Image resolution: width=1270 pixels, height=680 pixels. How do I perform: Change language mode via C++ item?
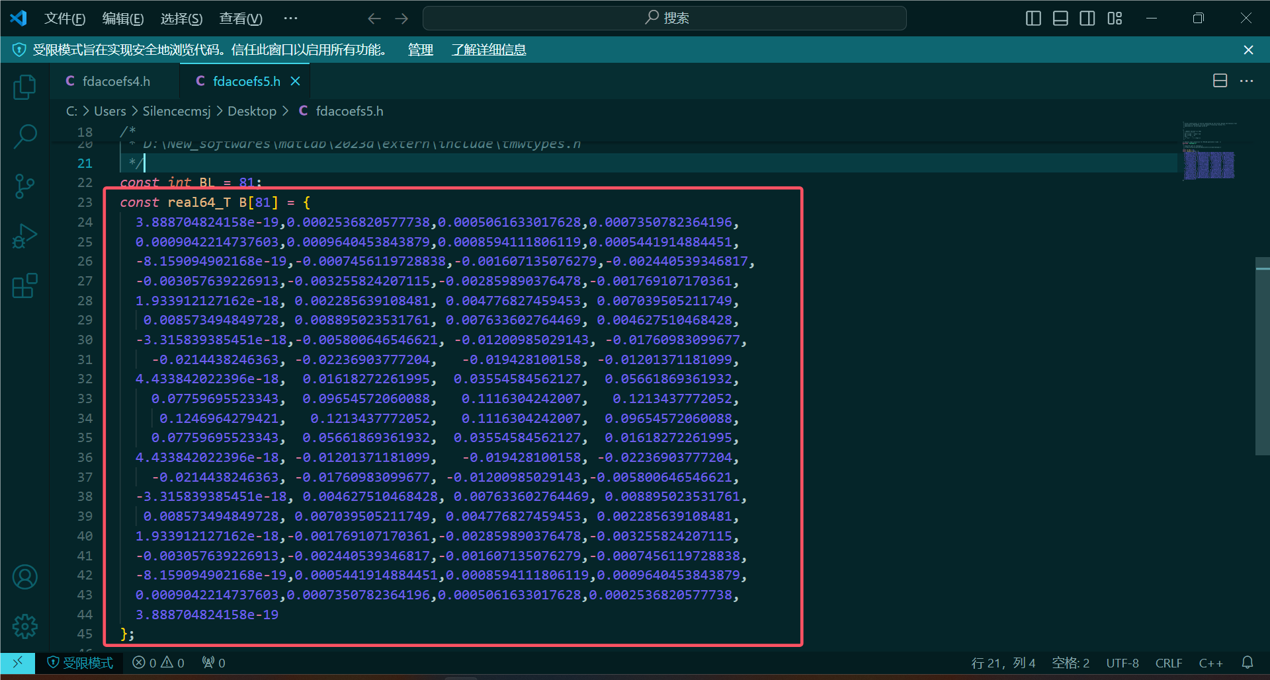pyautogui.click(x=1211, y=662)
